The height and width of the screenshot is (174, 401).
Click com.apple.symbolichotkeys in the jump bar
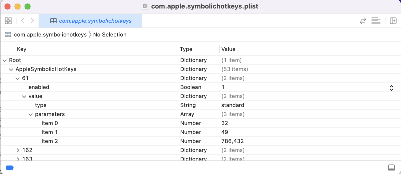(x=50, y=34)
